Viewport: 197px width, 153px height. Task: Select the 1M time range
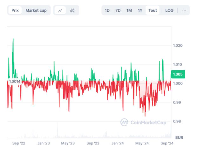(129, 10)
